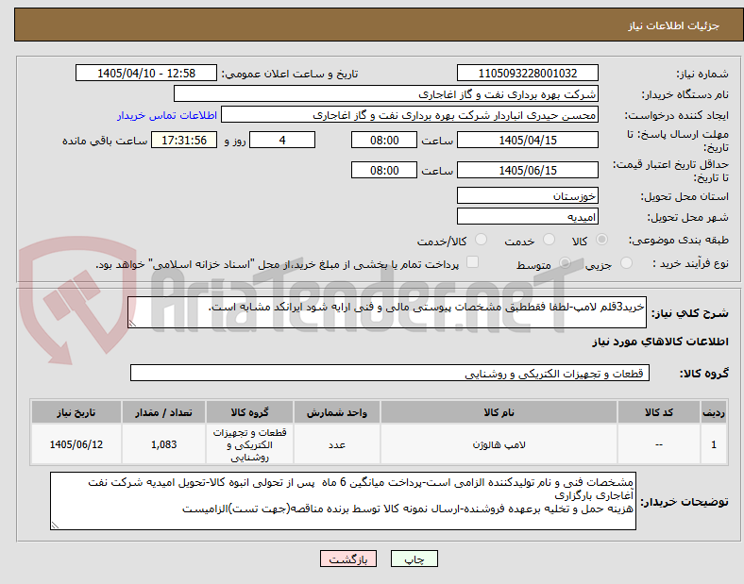Click the لامپ هالوژن item name cell
This screenshot has width=744, height=584.
[499, 444]
